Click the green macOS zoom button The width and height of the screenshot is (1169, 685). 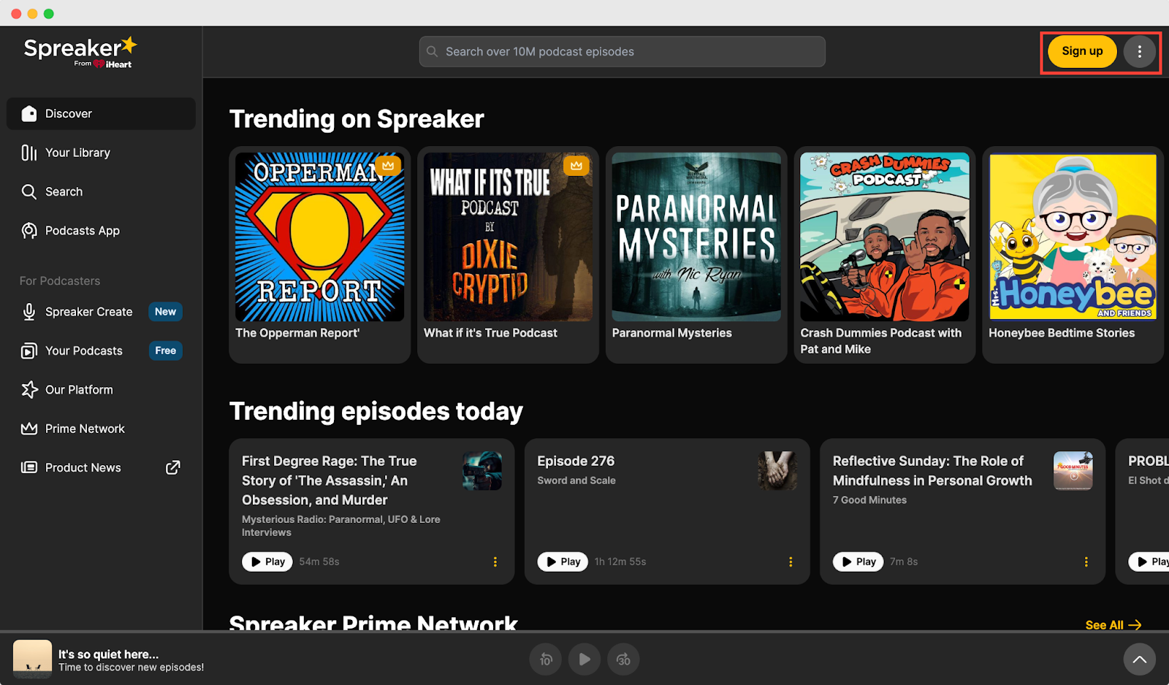point(49,14)
